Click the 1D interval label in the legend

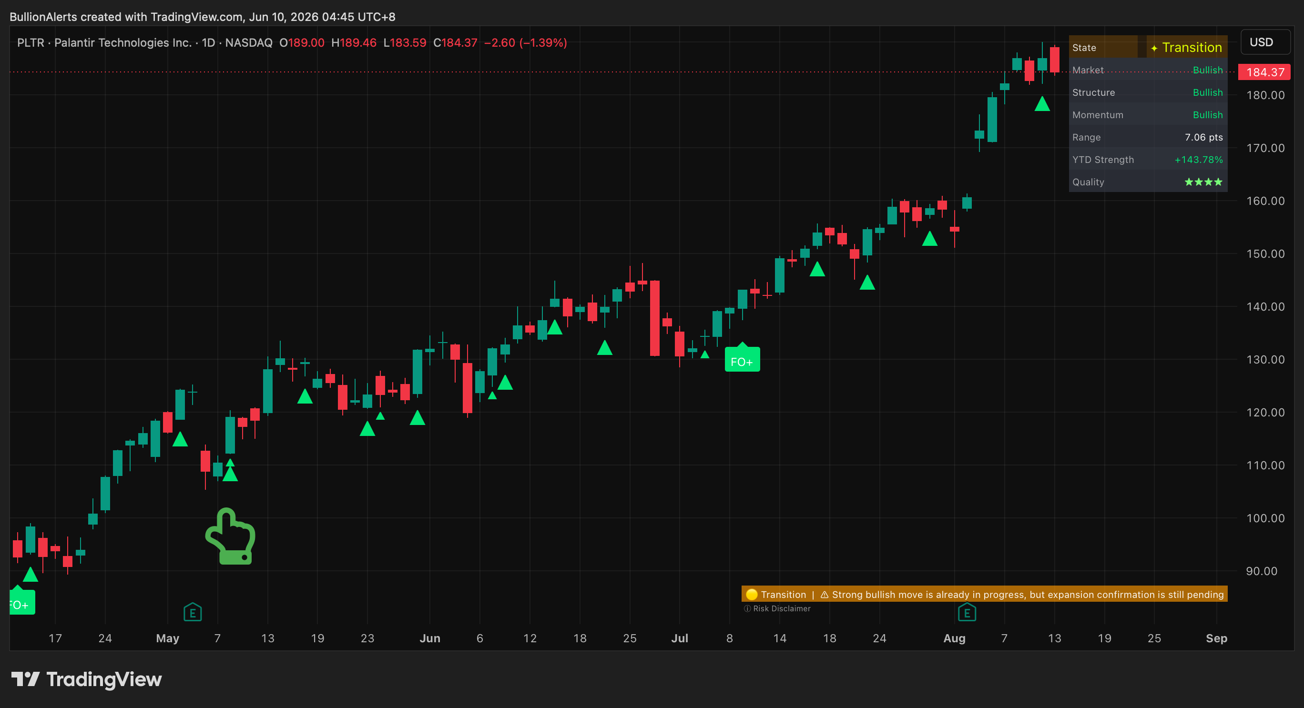pos(208,42)
